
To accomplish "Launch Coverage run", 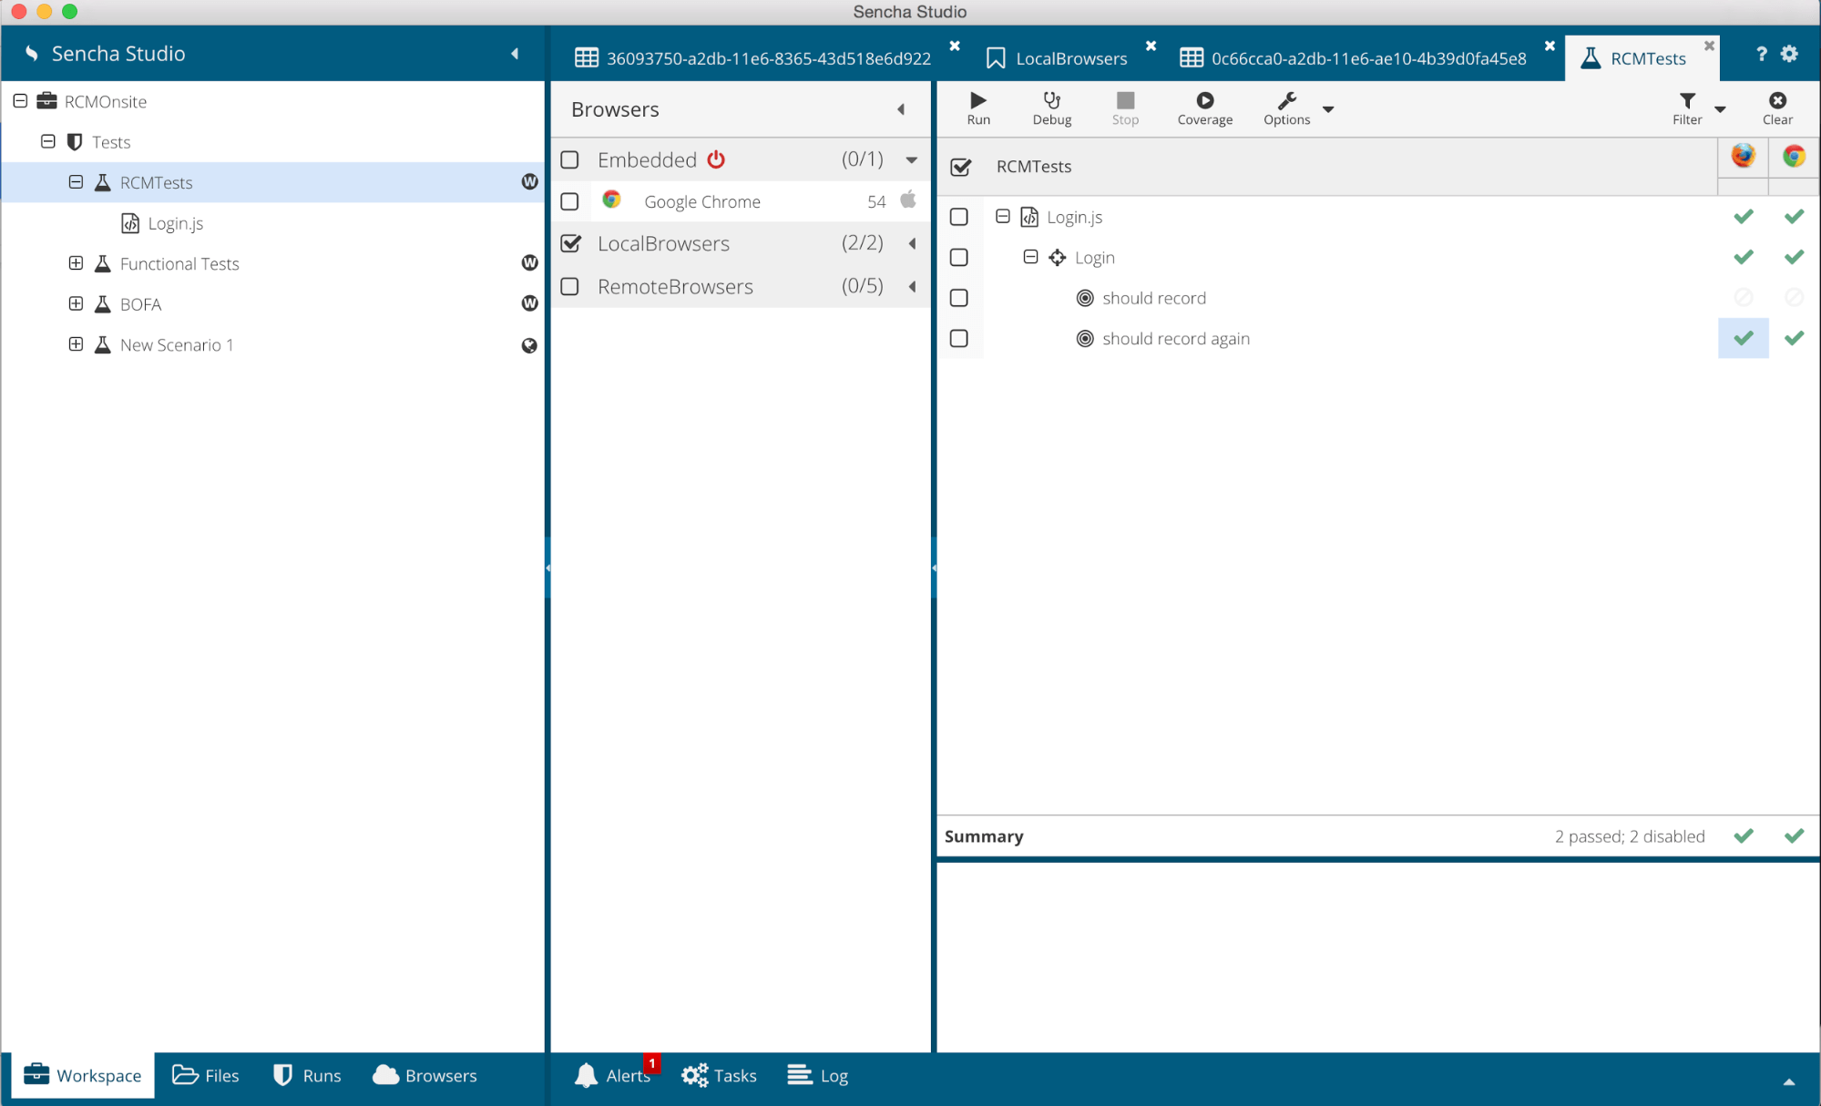I will (1204, 108).
